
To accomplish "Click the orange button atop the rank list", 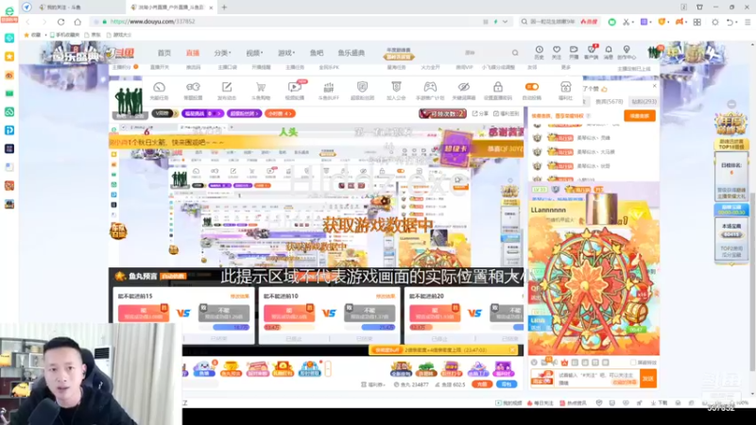I will 640,115.
